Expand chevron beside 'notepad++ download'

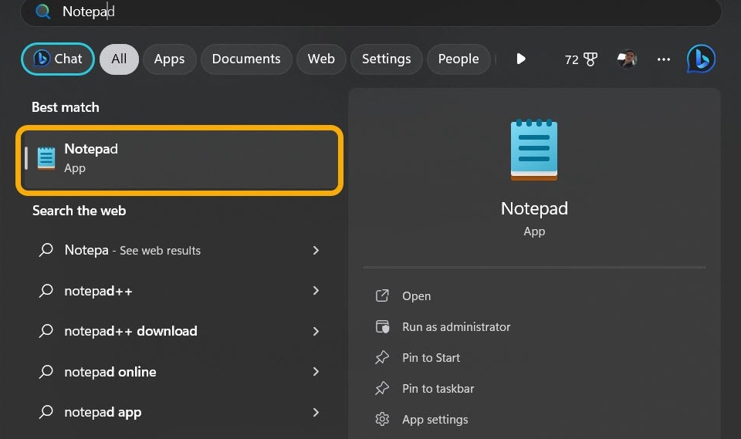[x=316, y=331]
